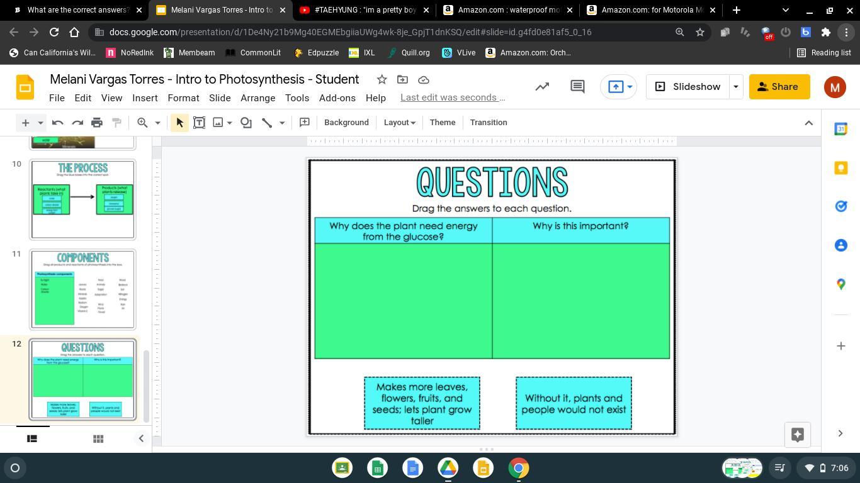Click the add new slide plus button
The height and width of the screenshot is (483, 860).
tap(25, 123)
